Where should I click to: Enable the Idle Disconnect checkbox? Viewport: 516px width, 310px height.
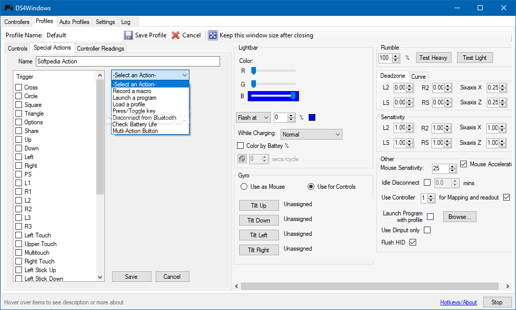click(427, 183)
